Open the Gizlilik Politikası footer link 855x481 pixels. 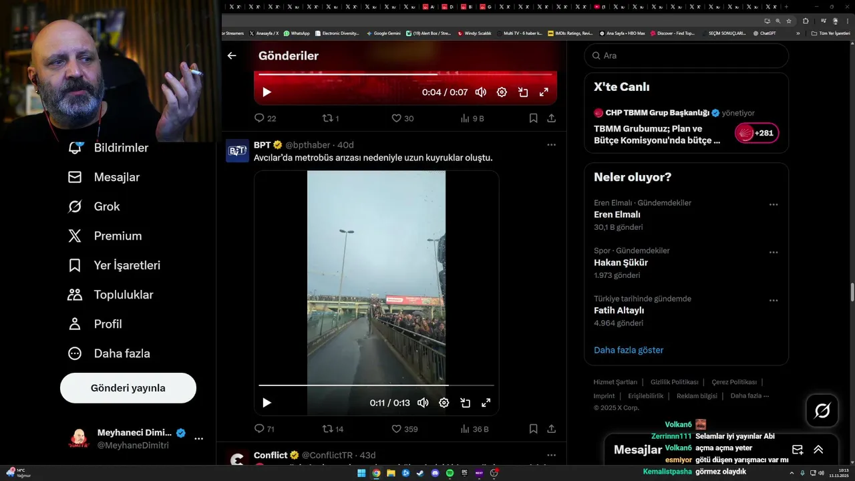click(674, 382)
